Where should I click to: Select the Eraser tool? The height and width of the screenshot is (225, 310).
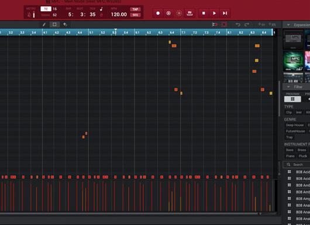coord(65,25)
